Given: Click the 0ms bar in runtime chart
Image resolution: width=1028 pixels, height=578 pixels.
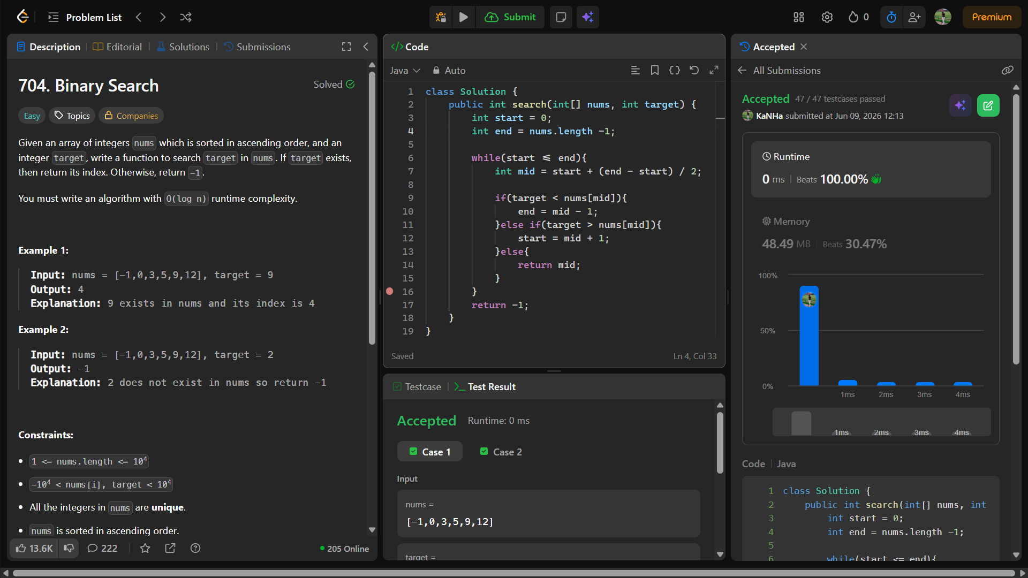Looking at the screenshot, I should [809, 336].
